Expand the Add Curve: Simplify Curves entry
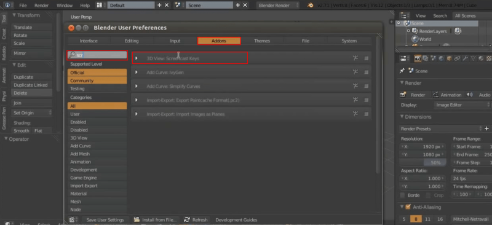 pyautogui.click(x=137, y=86)
